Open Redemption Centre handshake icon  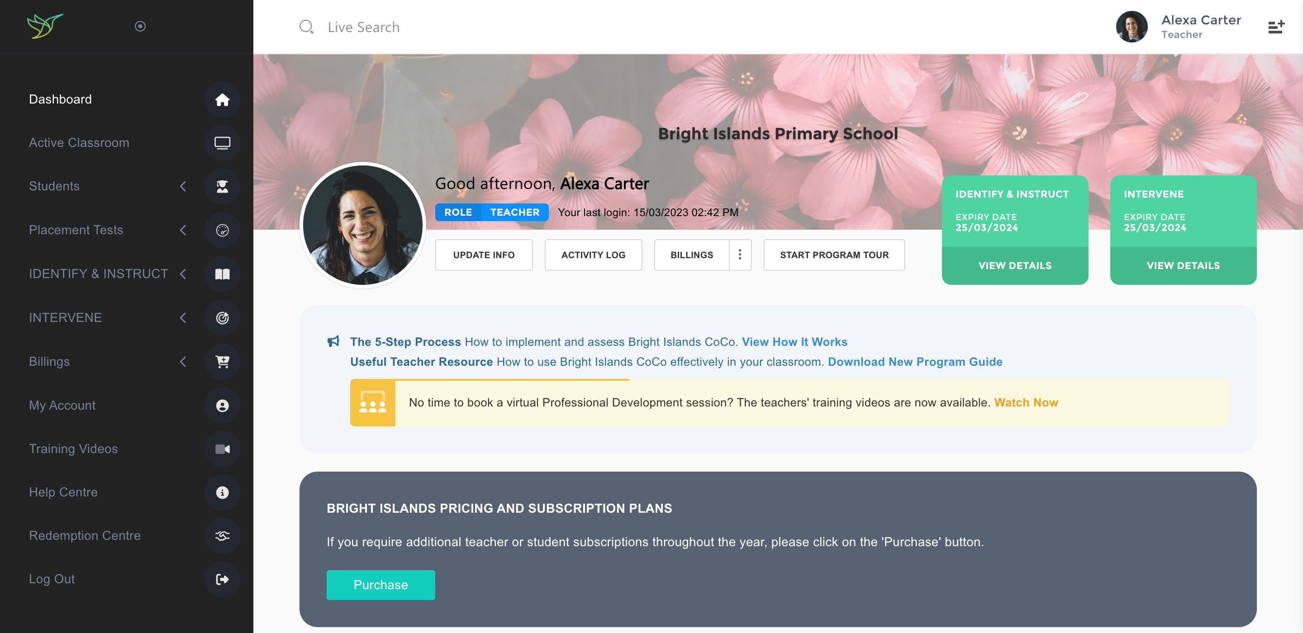click(x=222, y=536)
